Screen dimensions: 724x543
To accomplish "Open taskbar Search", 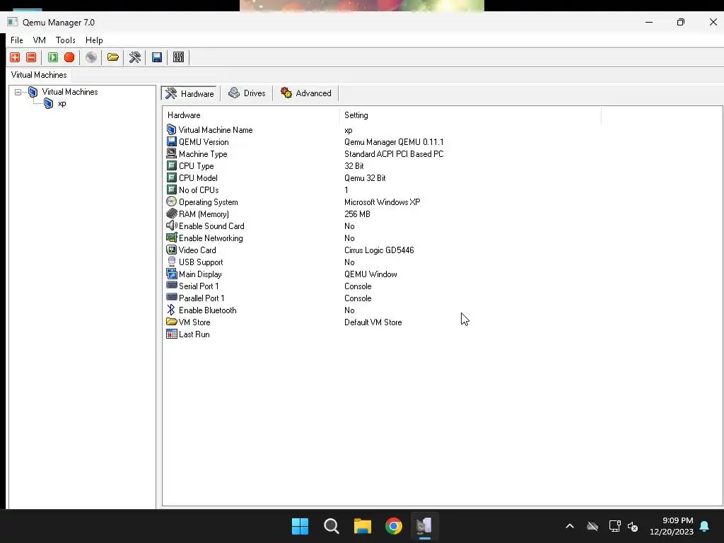I will (x=332, y=526).
